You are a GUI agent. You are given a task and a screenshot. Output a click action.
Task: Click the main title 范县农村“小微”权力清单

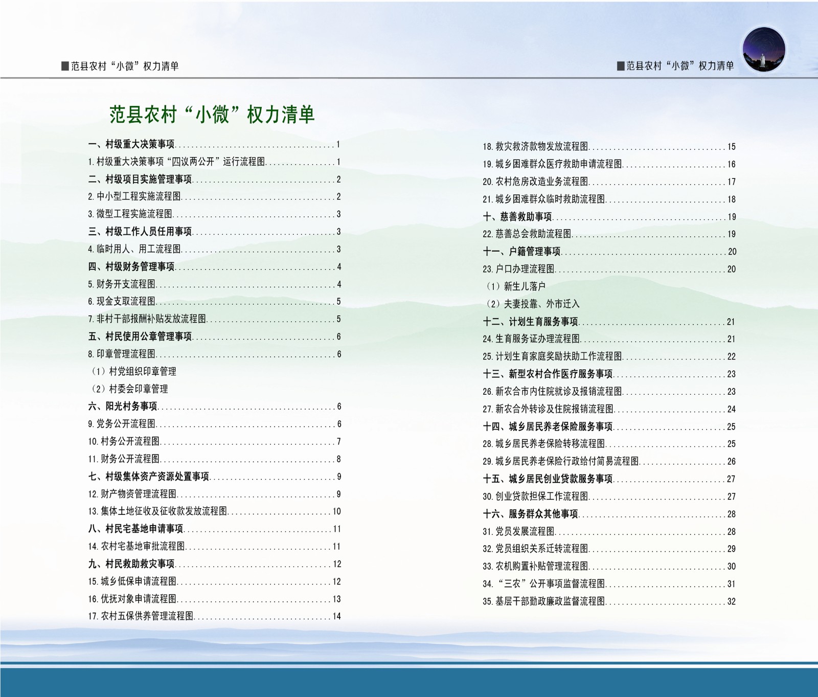(212, 115)
